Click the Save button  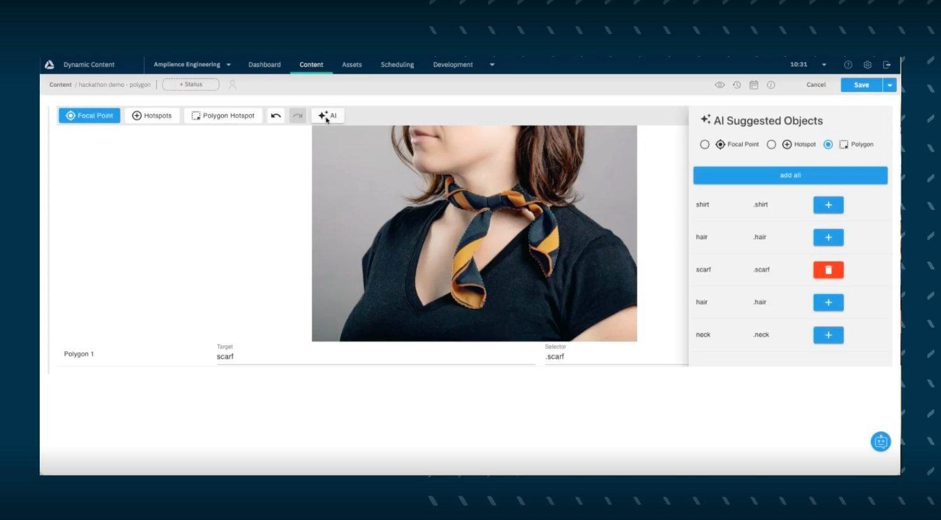tap(862, 84)
